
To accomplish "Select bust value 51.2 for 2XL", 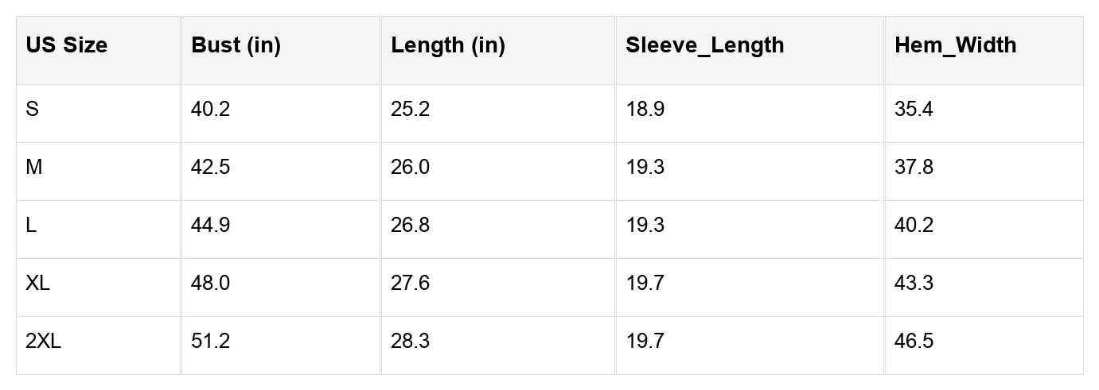I will coord(210,342).
